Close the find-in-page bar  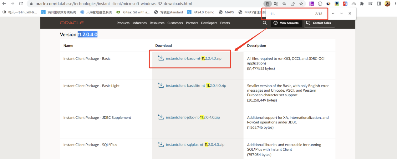(350, 14)
